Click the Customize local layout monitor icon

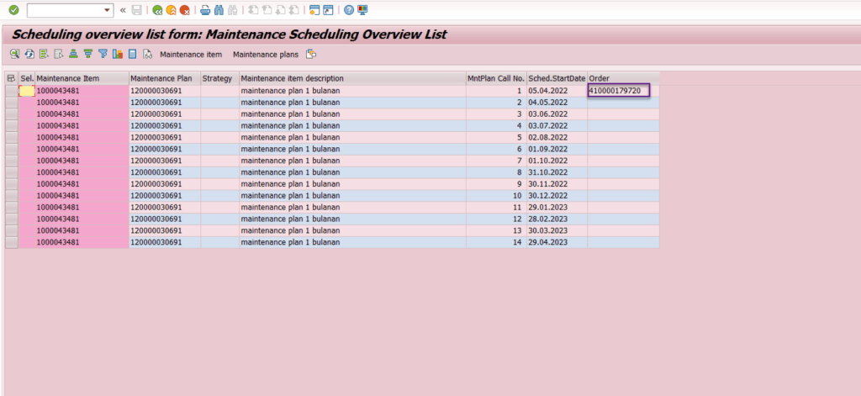pos(362,10)
